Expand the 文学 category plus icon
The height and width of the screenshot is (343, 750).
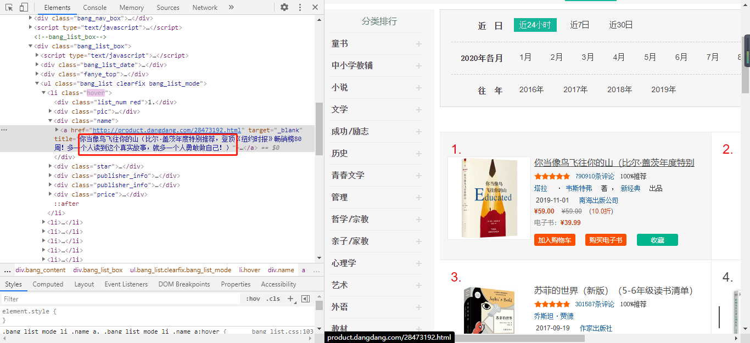click(419, 110)
